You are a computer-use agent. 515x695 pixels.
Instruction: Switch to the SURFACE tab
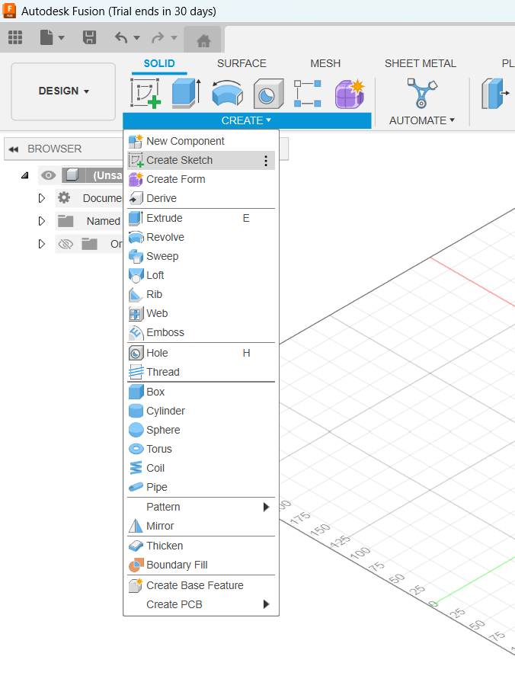tap(242, 63)
